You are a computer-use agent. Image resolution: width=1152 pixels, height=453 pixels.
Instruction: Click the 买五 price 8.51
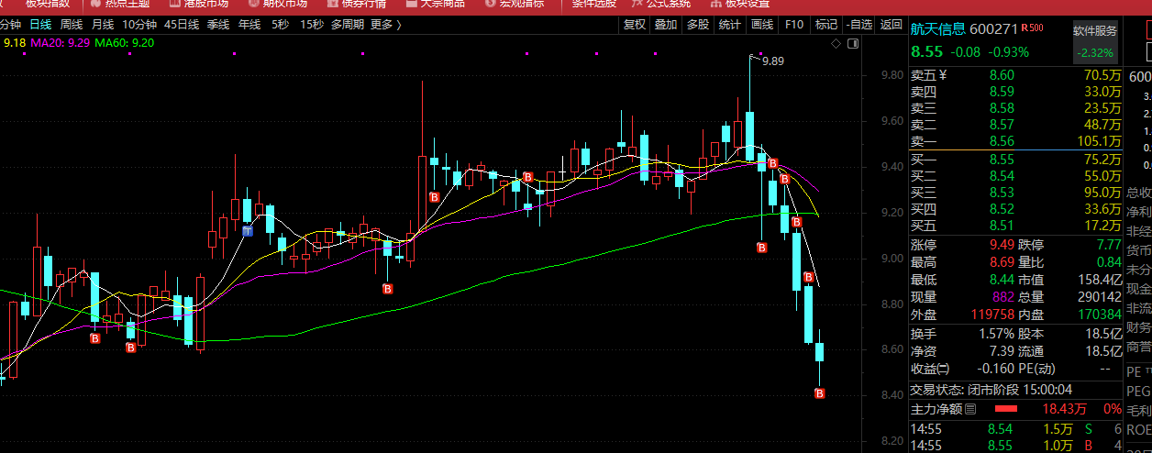tap(1002, 226)
